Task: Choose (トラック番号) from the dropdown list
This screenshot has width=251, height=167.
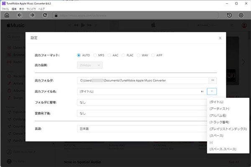Action: tap(228, 122)
